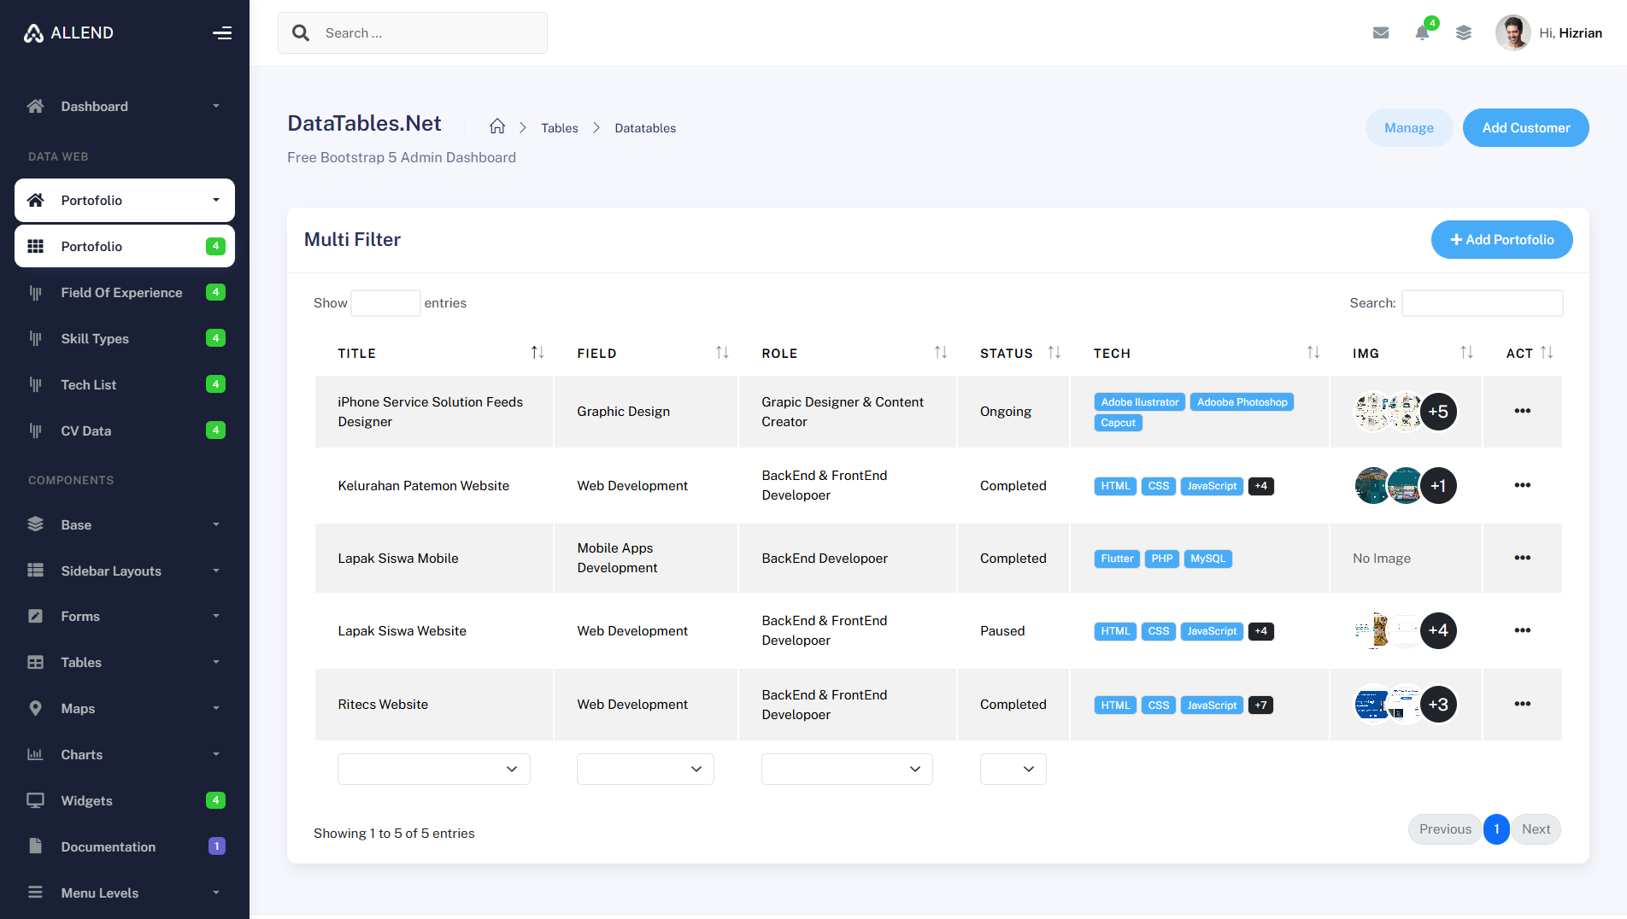The width and height of the screenshot is (1627, 919).
Task: Open the Title filter dropdown below the table
Action: 433,769
